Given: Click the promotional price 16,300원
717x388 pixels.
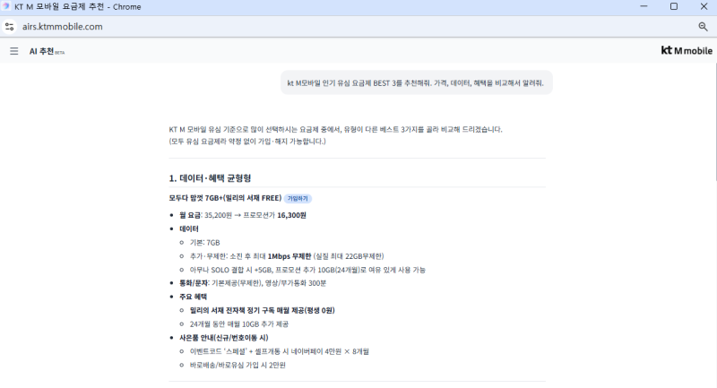Looking at the screenshot, I should (x=292, y=215).
